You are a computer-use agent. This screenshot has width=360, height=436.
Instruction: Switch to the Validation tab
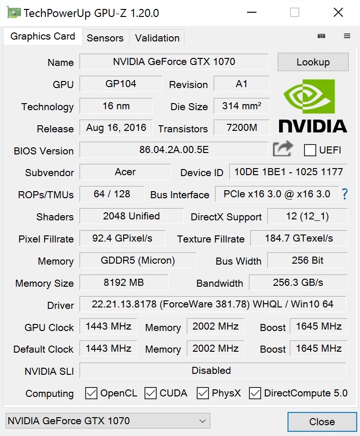click(157, 38)
